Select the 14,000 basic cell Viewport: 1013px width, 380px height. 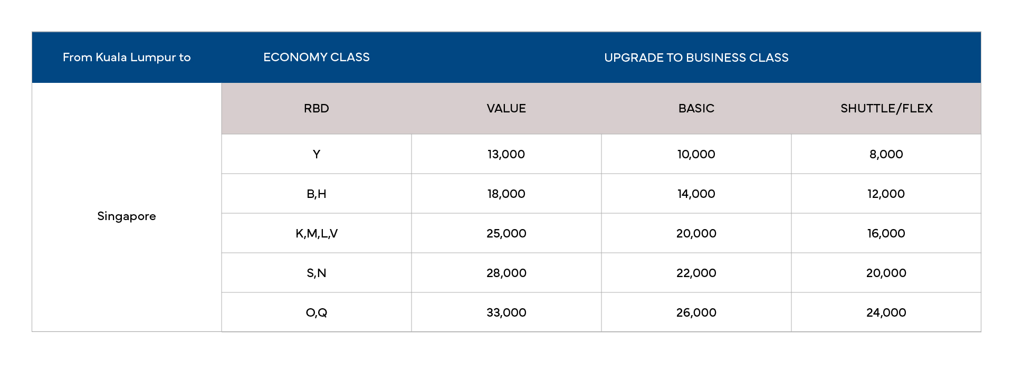coord(696,194)
